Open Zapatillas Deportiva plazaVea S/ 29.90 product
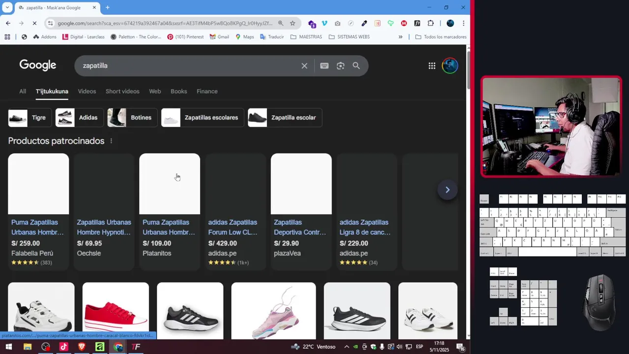This screenshot has height=354, width=629. tap(301, 211)
